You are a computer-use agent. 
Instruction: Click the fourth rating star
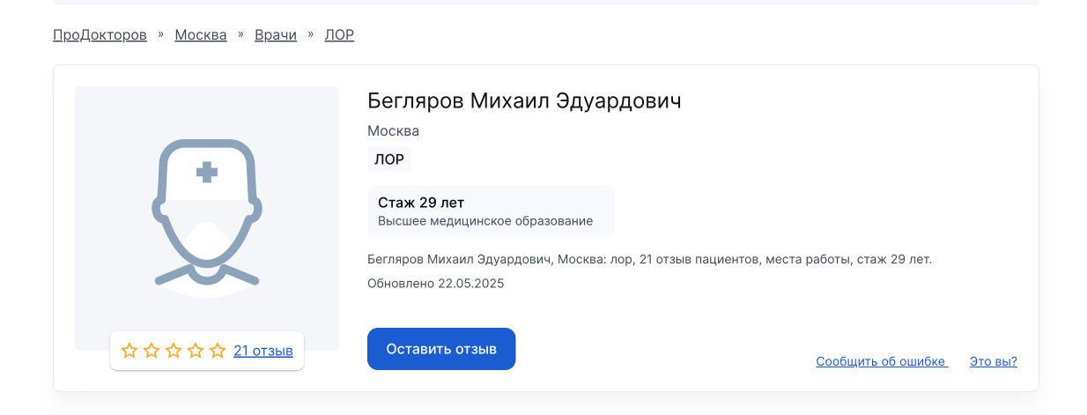click(x=196, y=351)
